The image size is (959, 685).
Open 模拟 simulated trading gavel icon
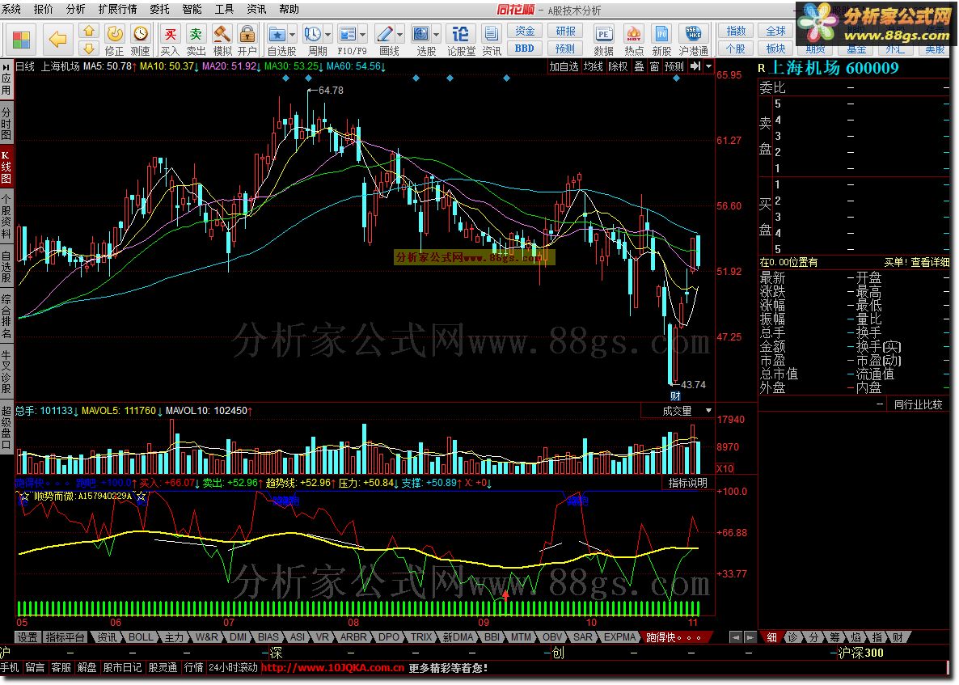point(222,40)
